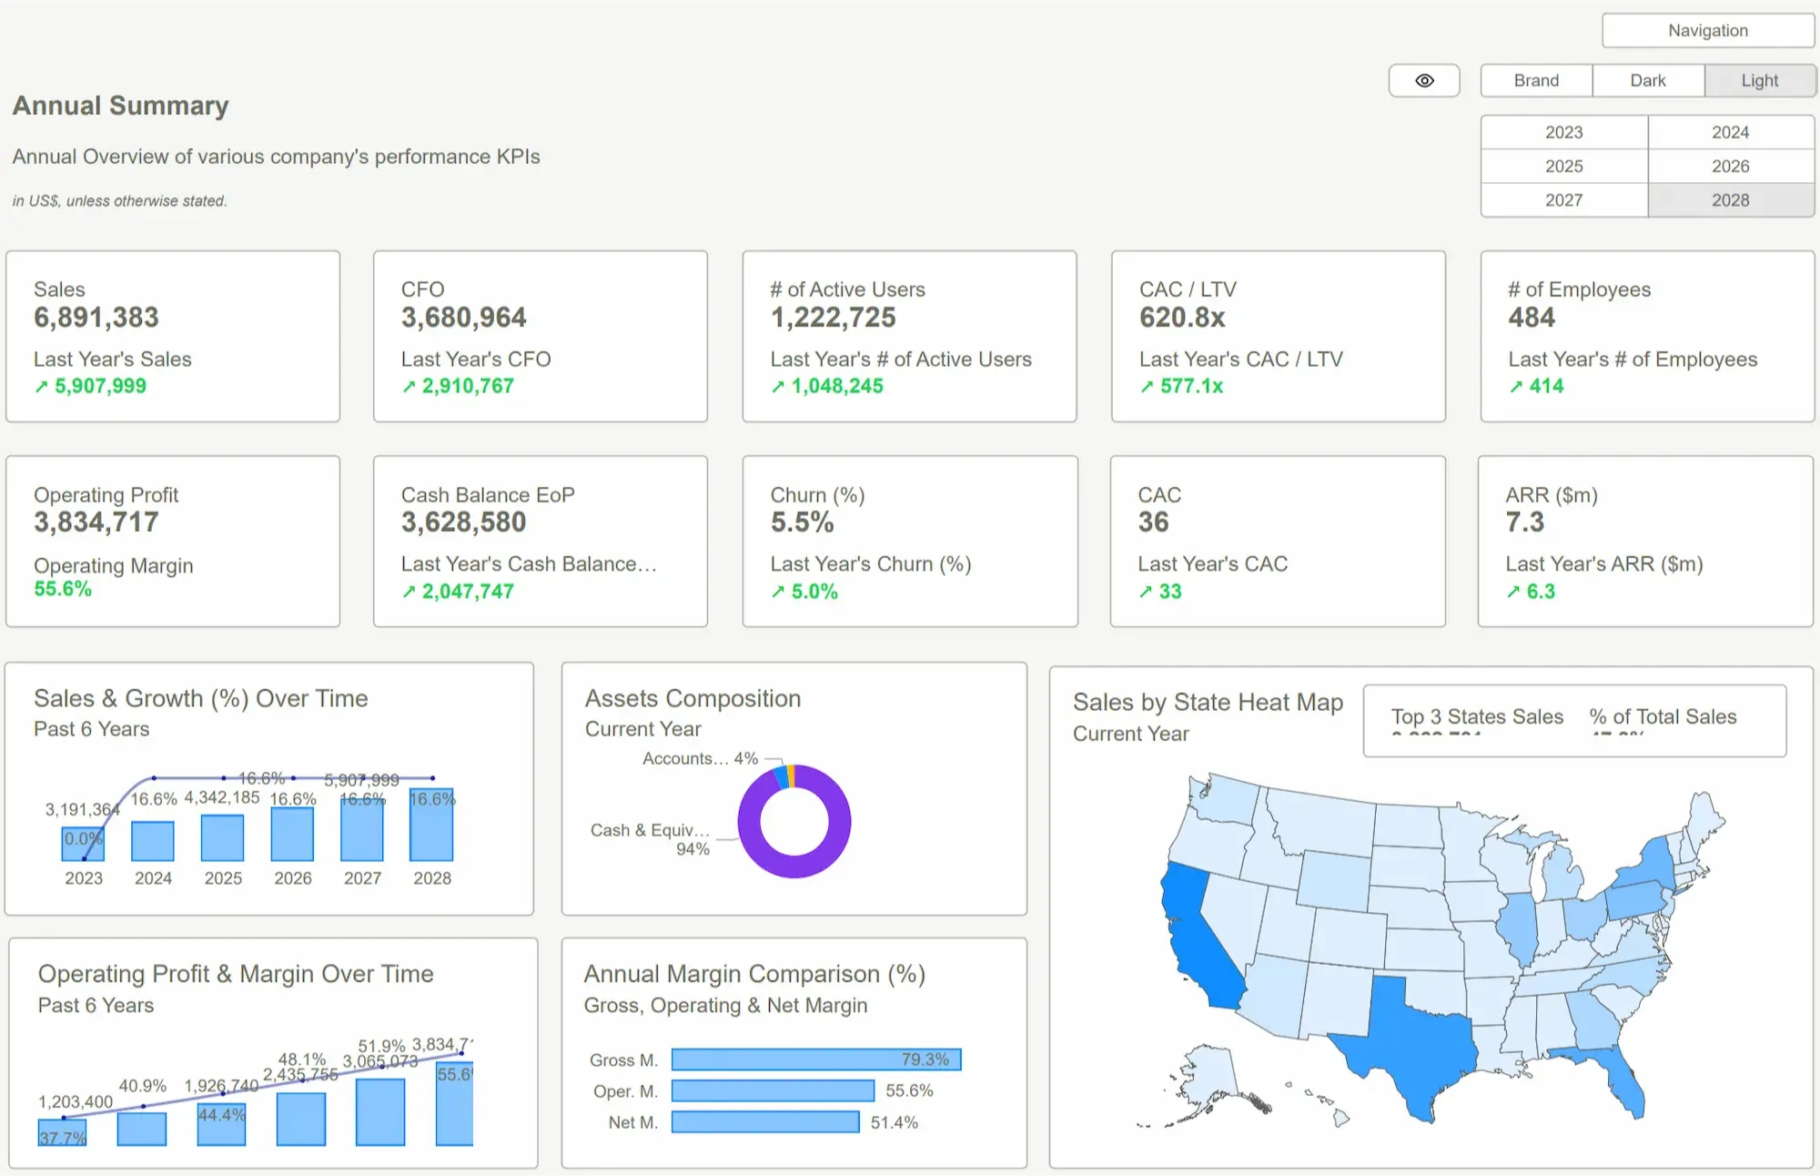Select the CAC / LTV card
This screenshot has width=1820, height=1176.
click(1278, 337)
